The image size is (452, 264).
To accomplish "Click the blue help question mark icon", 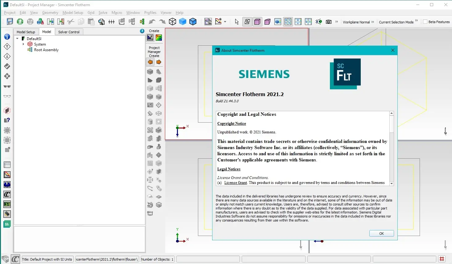I will click(142, 31).
